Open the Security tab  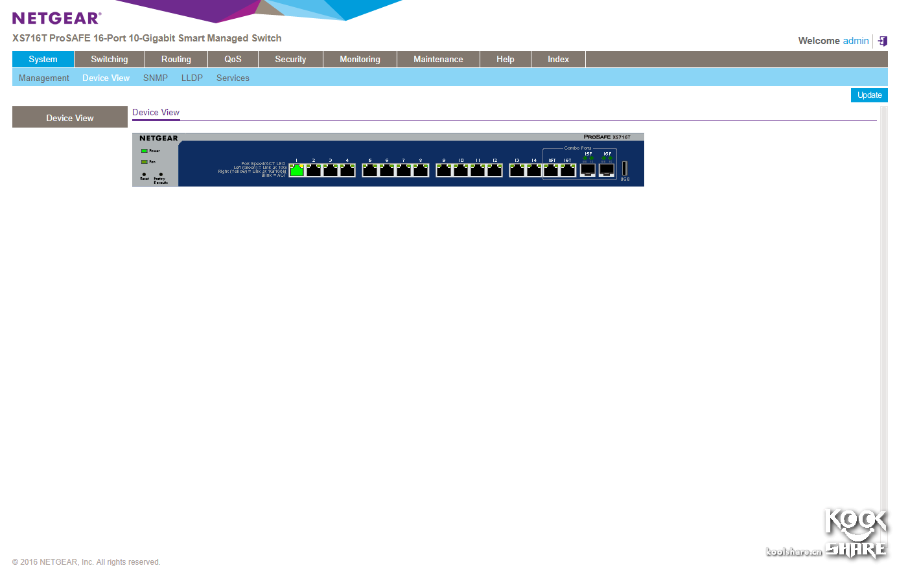coord(290,60)
